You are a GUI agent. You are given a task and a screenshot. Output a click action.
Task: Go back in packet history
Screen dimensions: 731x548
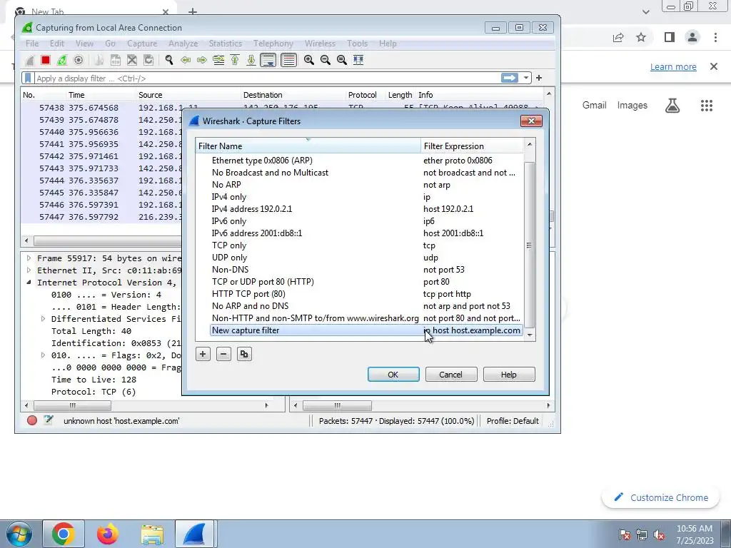pyautogui.click(x=186, y=60)
